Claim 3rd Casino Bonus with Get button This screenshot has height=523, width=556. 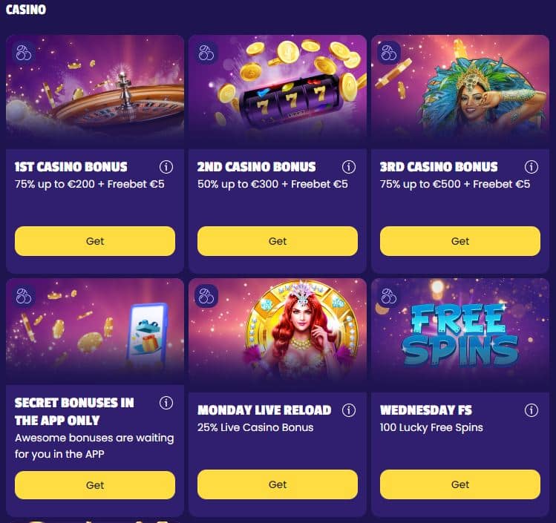tap(460, 241)
